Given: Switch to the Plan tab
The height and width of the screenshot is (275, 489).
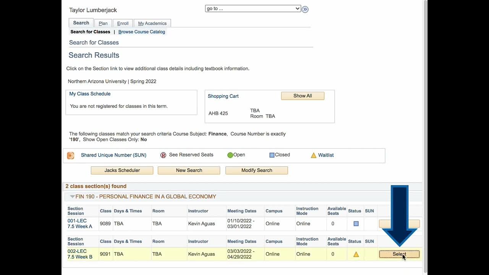Looking at the screenshot, I should pyautogui.click(x=103, y=23).
